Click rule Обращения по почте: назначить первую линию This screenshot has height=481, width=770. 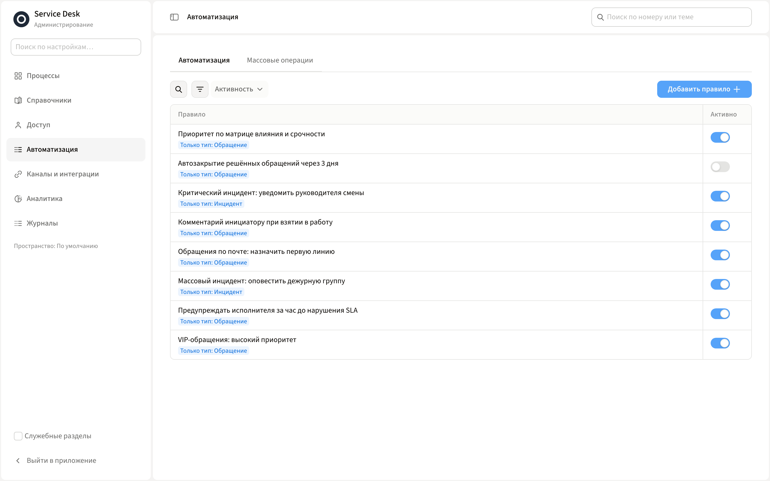click(x=256, y=252)
